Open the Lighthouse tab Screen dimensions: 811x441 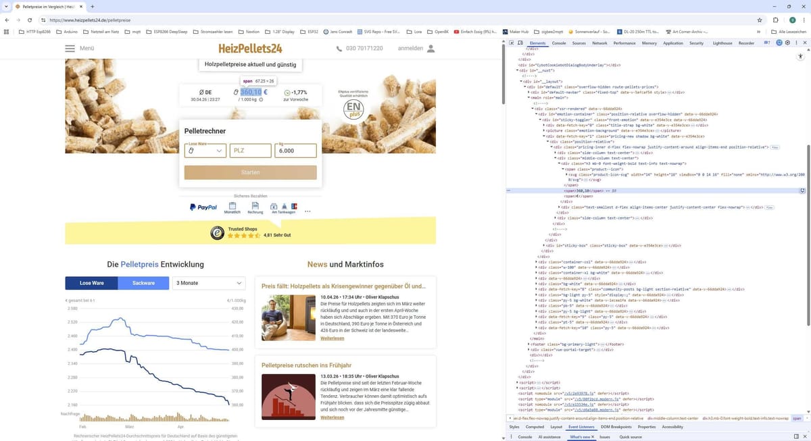(722, 43)
